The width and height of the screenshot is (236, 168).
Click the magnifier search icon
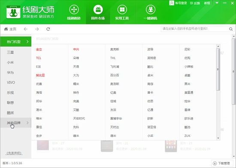coord(231,29)
